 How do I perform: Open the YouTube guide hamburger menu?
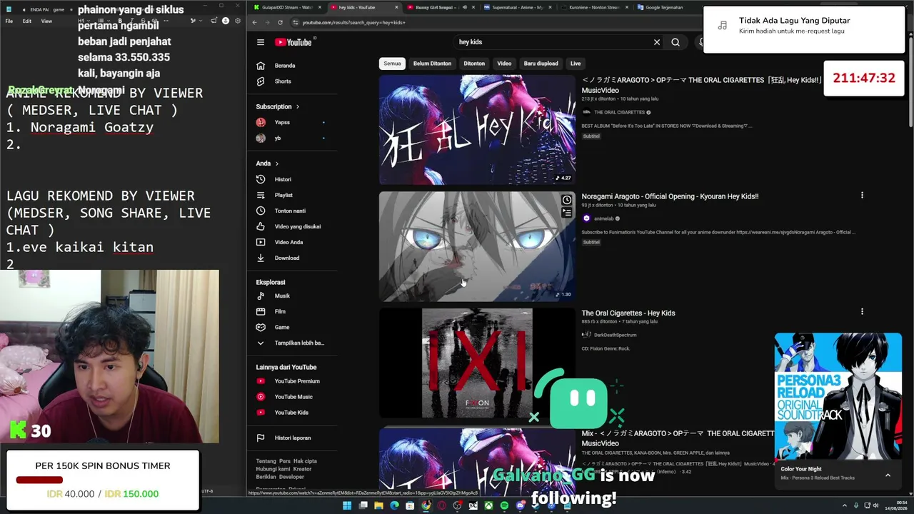(x=261, y=42)
